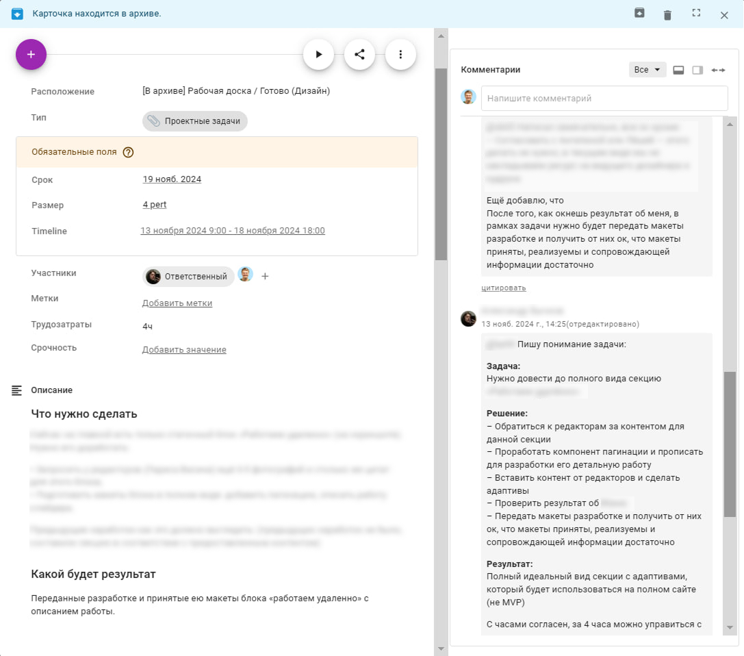This screenshot has width=744, height=656.
Task: Delete the card with trash icon
Action: tap(667, 14)
